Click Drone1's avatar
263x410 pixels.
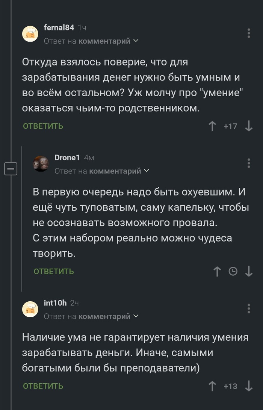coord(41,162)
